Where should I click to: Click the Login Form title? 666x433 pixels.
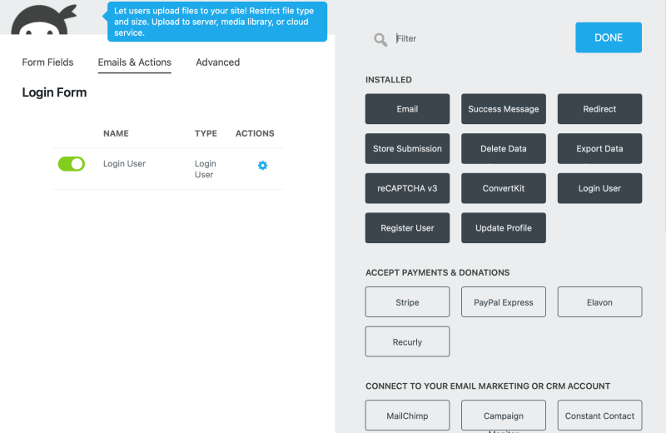[54, 92]
